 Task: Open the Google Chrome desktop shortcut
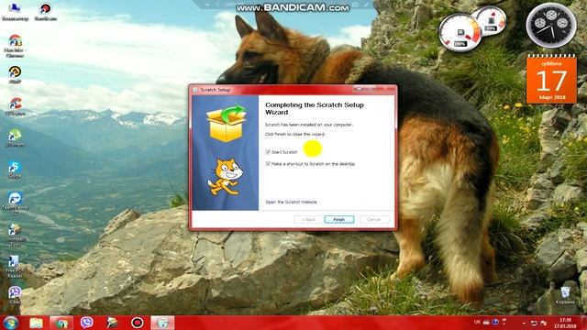(x=15, y=46)
